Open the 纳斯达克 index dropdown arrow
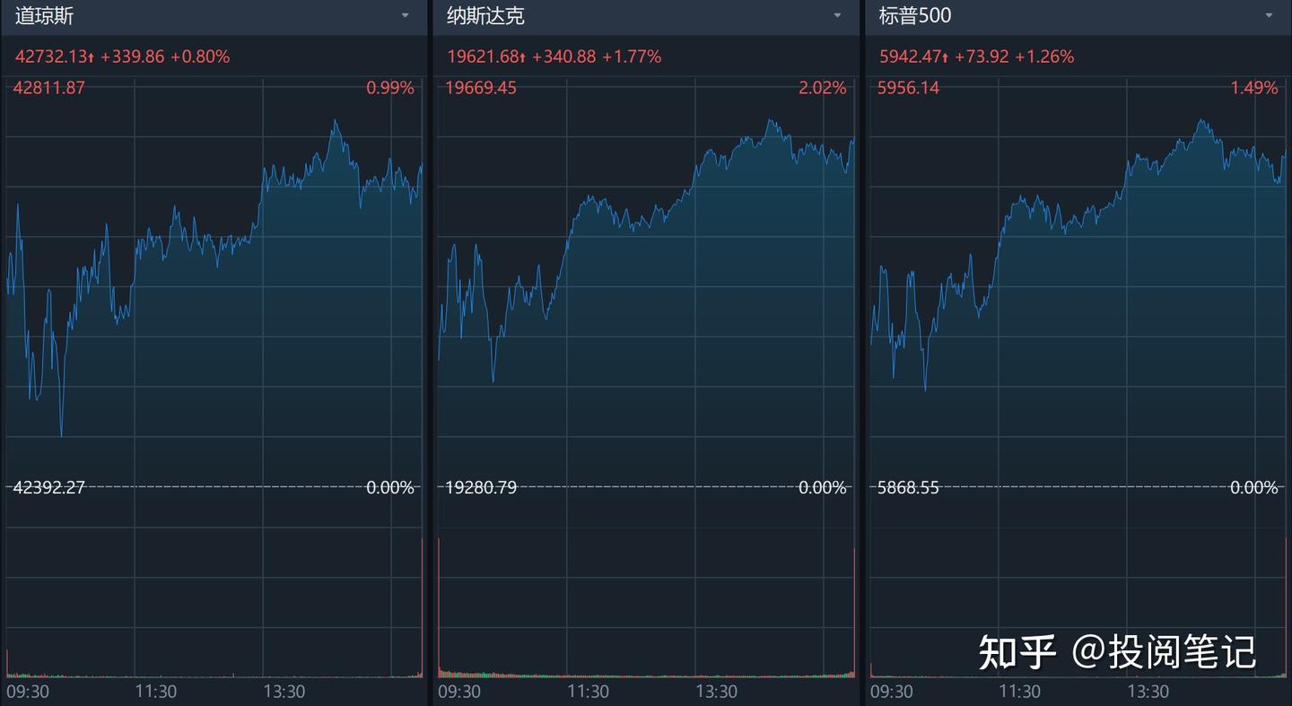 tap(838, 16)
